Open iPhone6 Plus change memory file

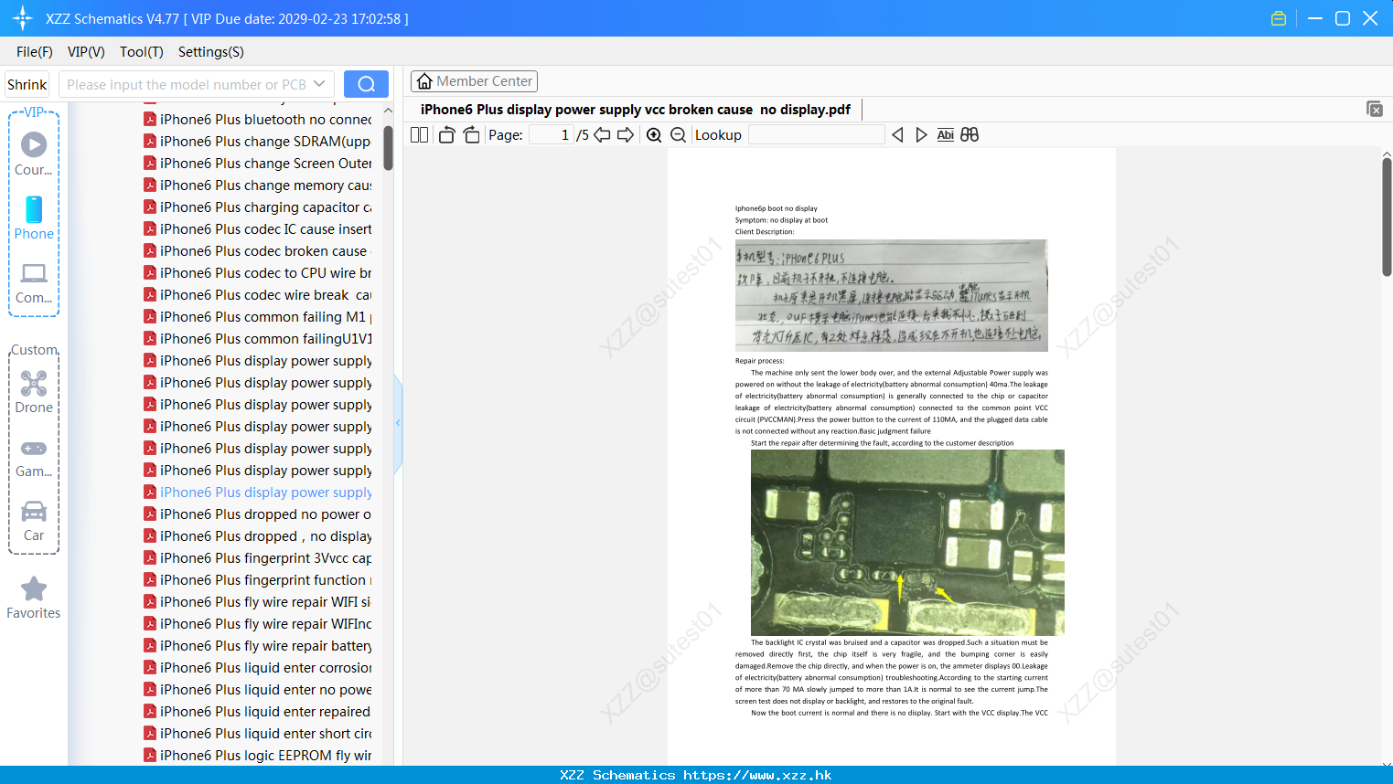click(258, 185)
